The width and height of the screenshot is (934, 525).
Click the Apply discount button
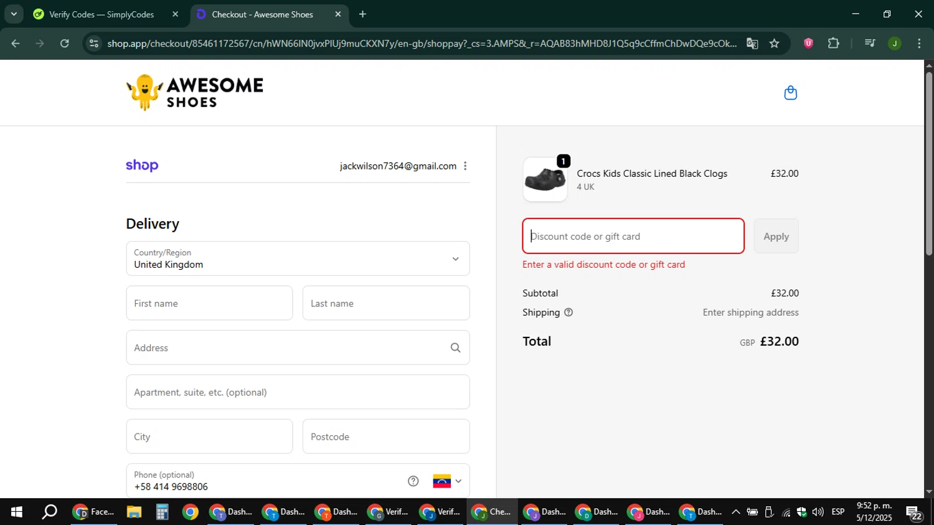pos(776,236)
